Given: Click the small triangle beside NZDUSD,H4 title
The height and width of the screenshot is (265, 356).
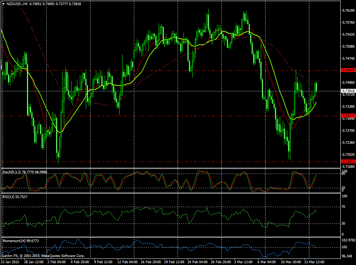Looking at the screenshot, I should pos(3,4).
